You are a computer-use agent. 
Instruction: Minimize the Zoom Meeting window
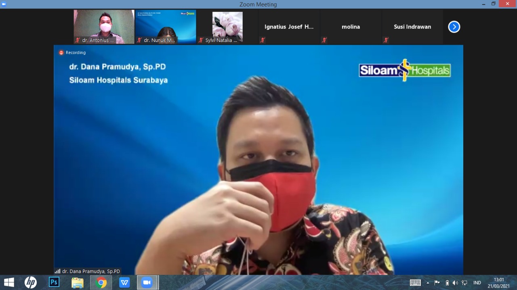click(x=483, y=4)
